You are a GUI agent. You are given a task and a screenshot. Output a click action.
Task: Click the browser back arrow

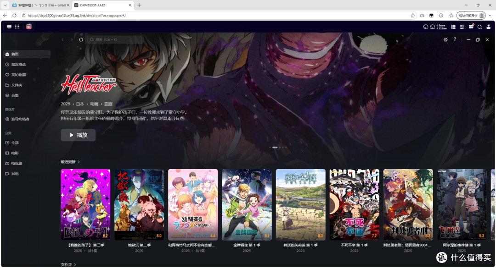5,16
